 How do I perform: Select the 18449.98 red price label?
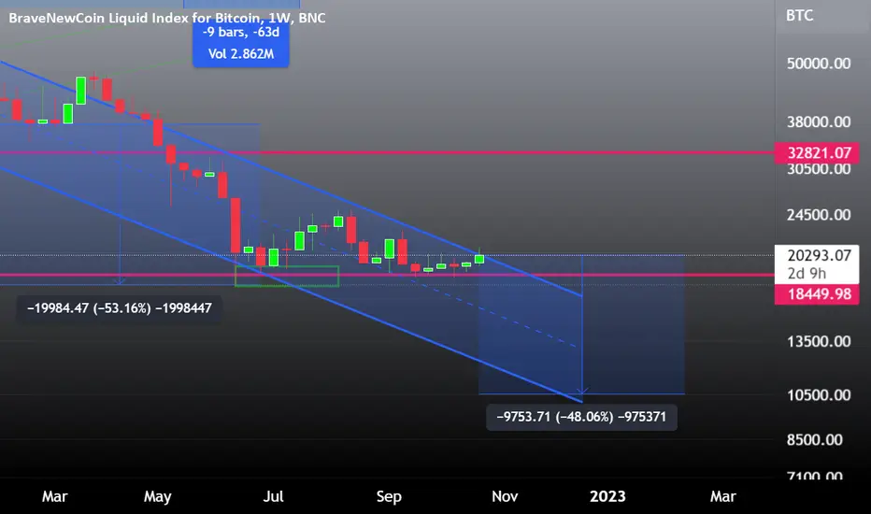tap(817, 294)
